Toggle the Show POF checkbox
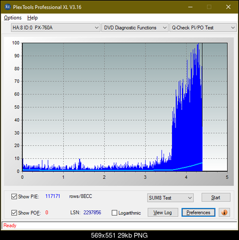 tap(14, 213)
